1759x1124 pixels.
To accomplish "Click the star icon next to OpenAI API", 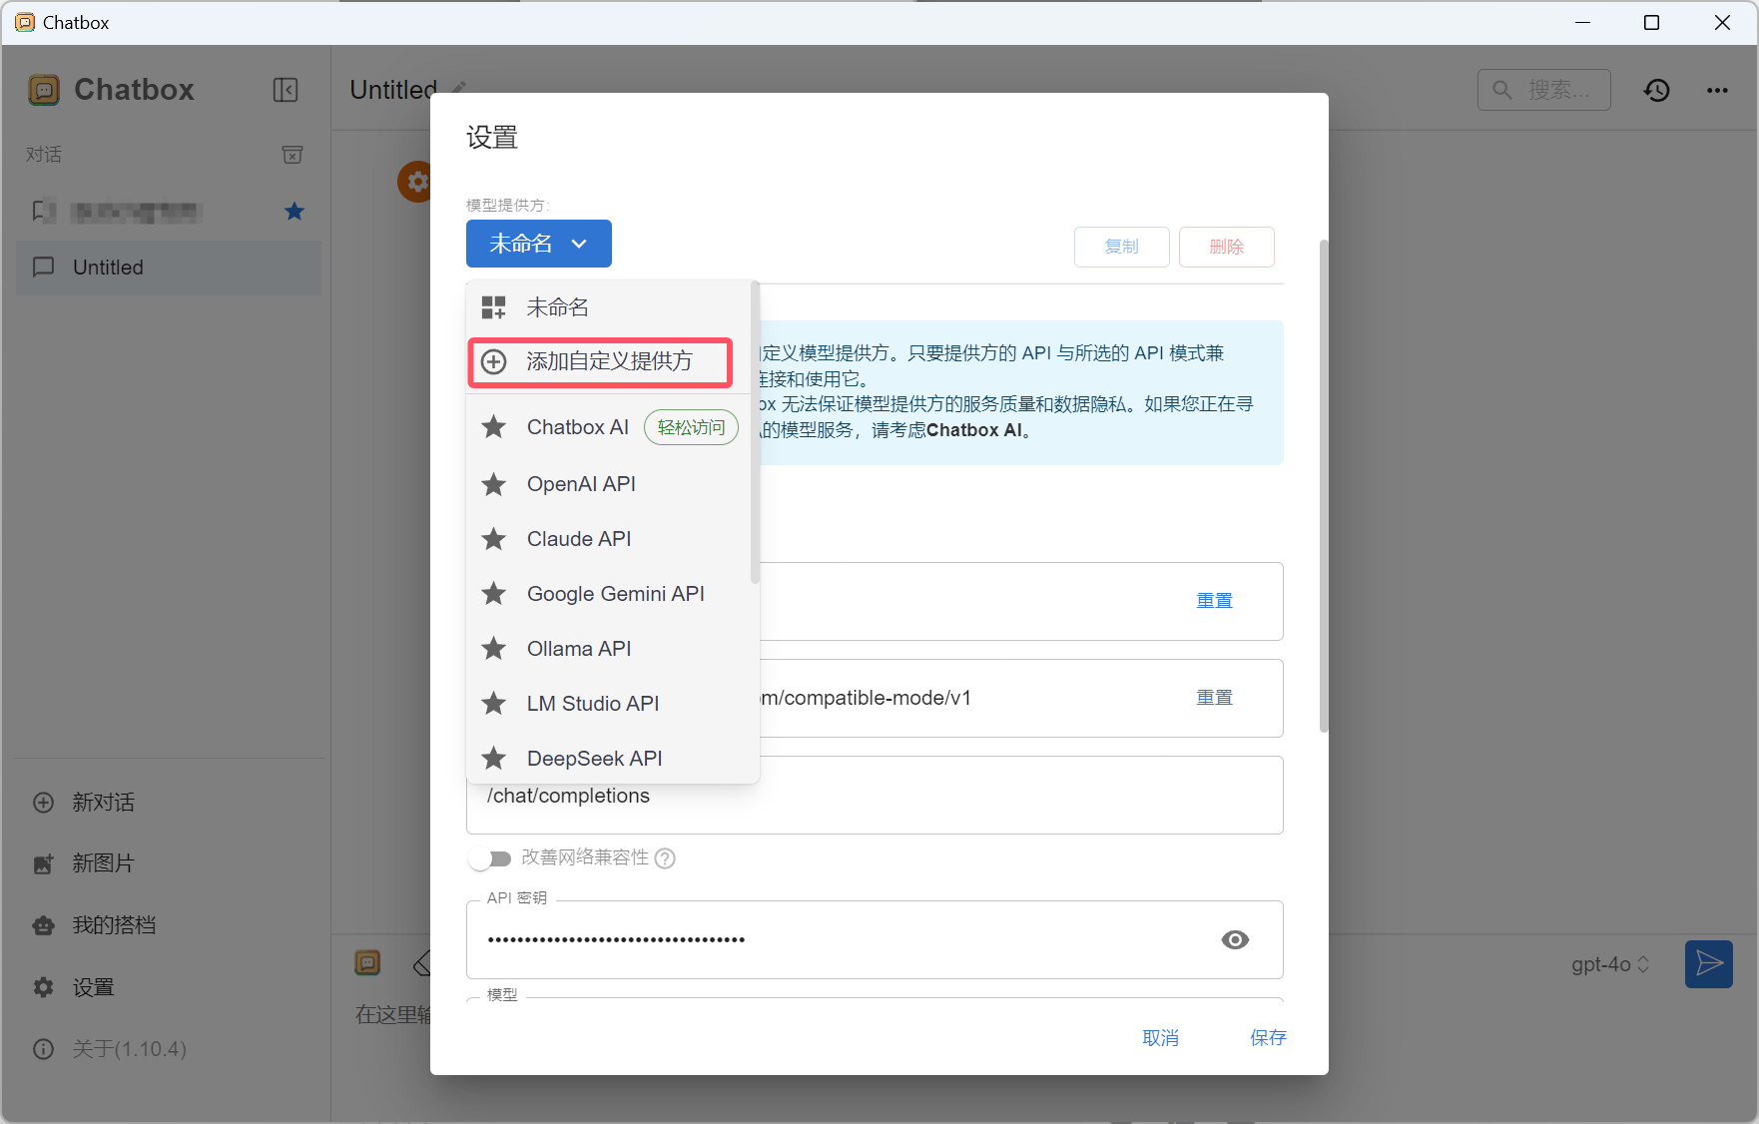I will [x=494, y=484].
